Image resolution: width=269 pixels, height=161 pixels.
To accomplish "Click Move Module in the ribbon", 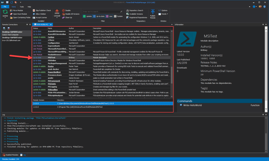I will point(17,10).
